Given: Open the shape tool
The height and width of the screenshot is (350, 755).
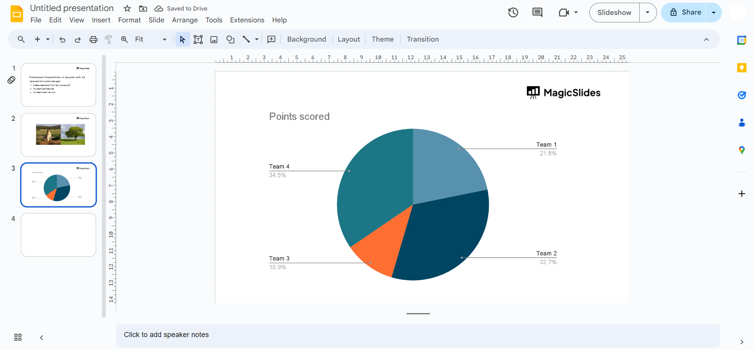Looking at the screenshot, I should pos(231,39).
